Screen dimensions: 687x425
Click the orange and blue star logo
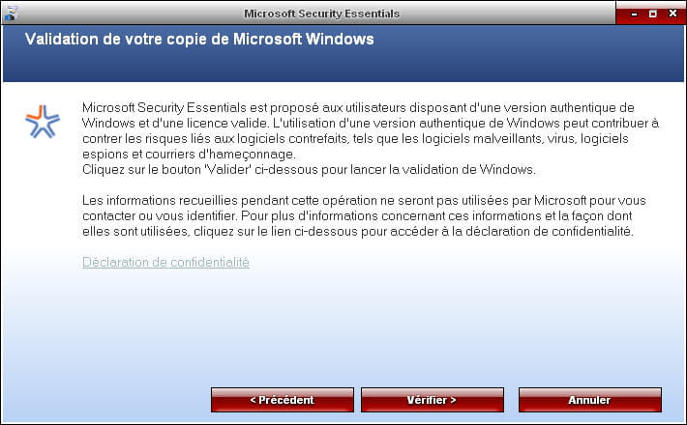42,122
